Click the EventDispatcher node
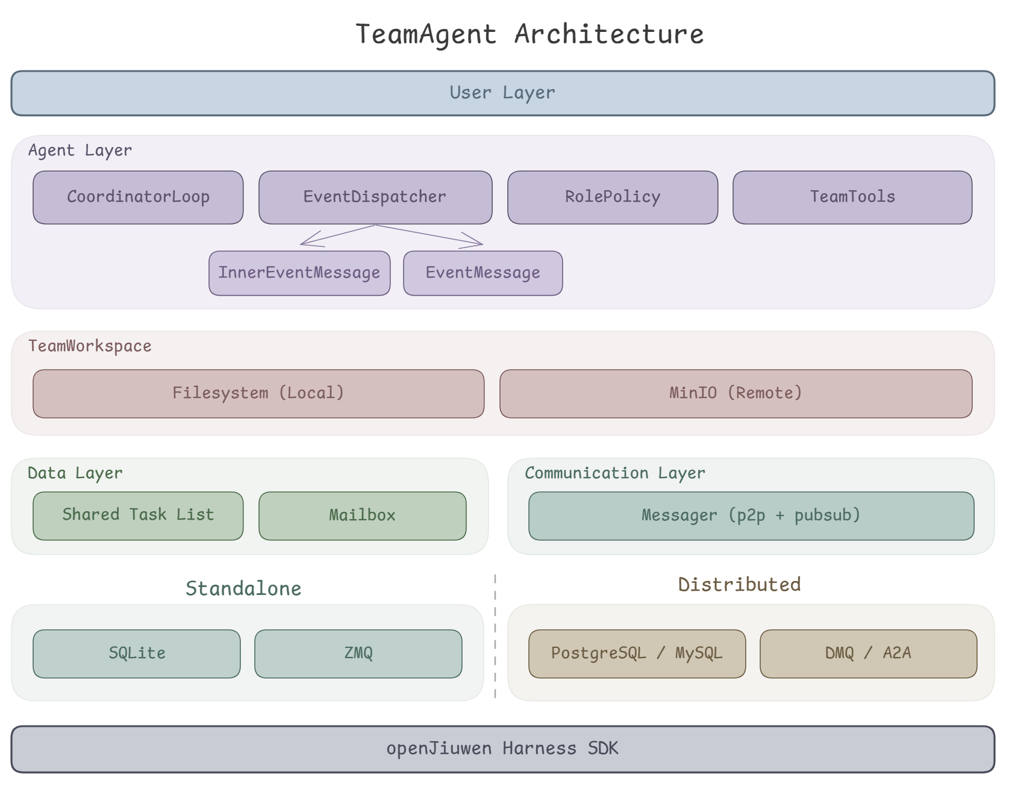This screenshot has width=1012, height=790. (x=375, y=197)
